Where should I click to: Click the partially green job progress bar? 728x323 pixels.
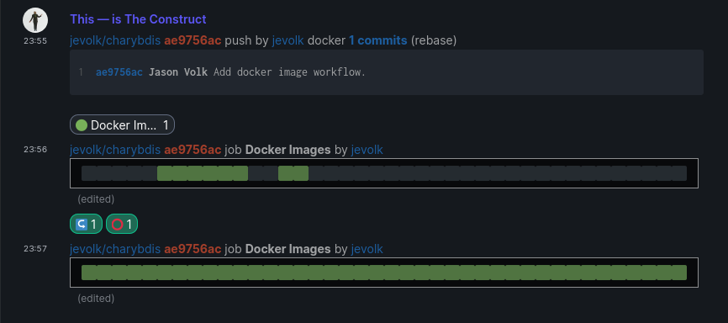(x=384, y=173)
